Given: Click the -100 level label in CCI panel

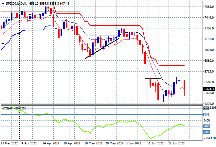Looking at the screenshot, I should 207,126.
